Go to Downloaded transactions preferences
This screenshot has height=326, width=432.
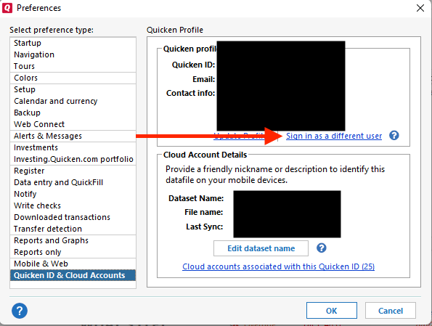pos(73,217)
